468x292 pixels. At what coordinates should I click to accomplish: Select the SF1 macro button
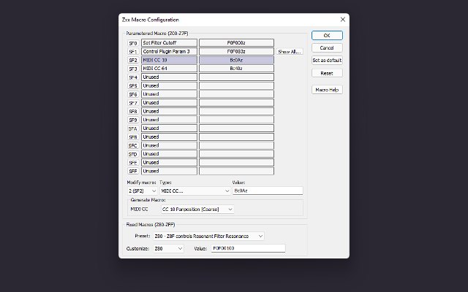[133, 52]
